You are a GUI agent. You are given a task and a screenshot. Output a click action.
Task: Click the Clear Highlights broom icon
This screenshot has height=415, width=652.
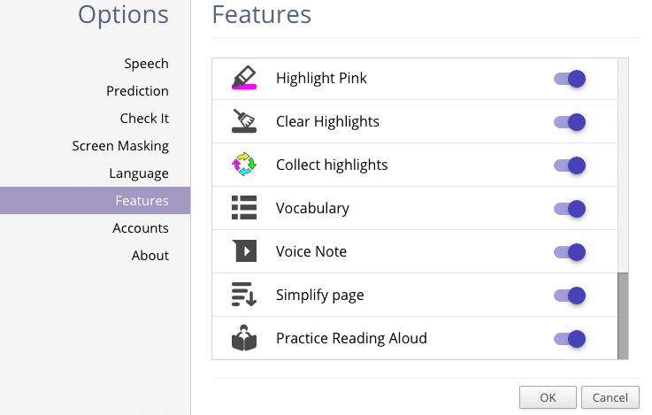[244, 121]
